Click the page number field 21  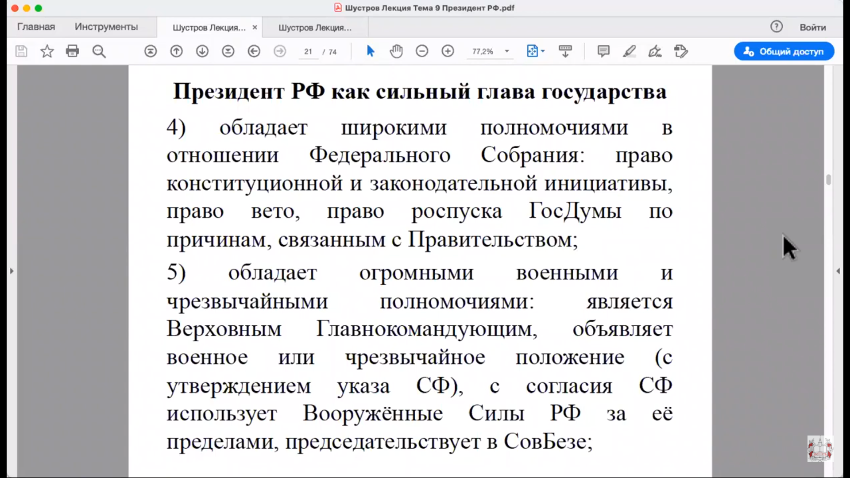[308, 52]
